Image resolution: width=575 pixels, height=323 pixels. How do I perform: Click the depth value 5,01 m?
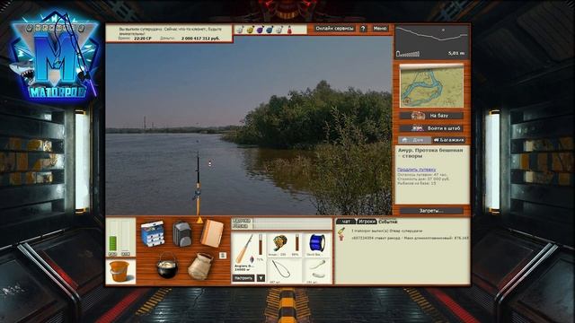point(456,54)
